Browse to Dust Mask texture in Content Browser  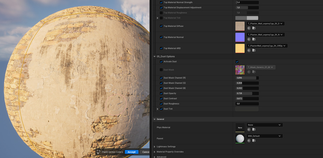click(254, 72)
